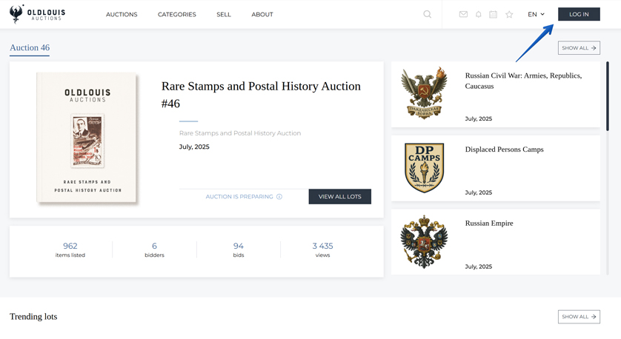This screenshot has height=339, width=621.
Task: Select the Displaced Persons Camps category
Action: tap(504, 150)
